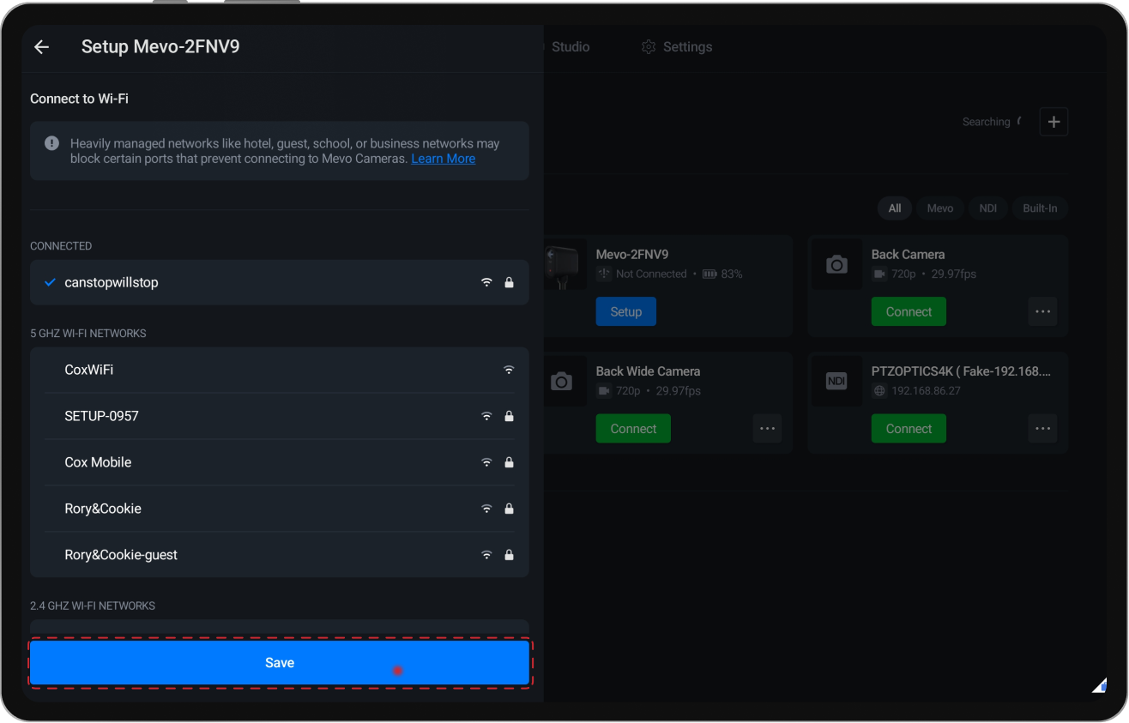The height and width of the screenshot is (723, 1129).
Task: Go back using the arrow beside Setup Mevo-2FNV9
Action: [41, 47]
